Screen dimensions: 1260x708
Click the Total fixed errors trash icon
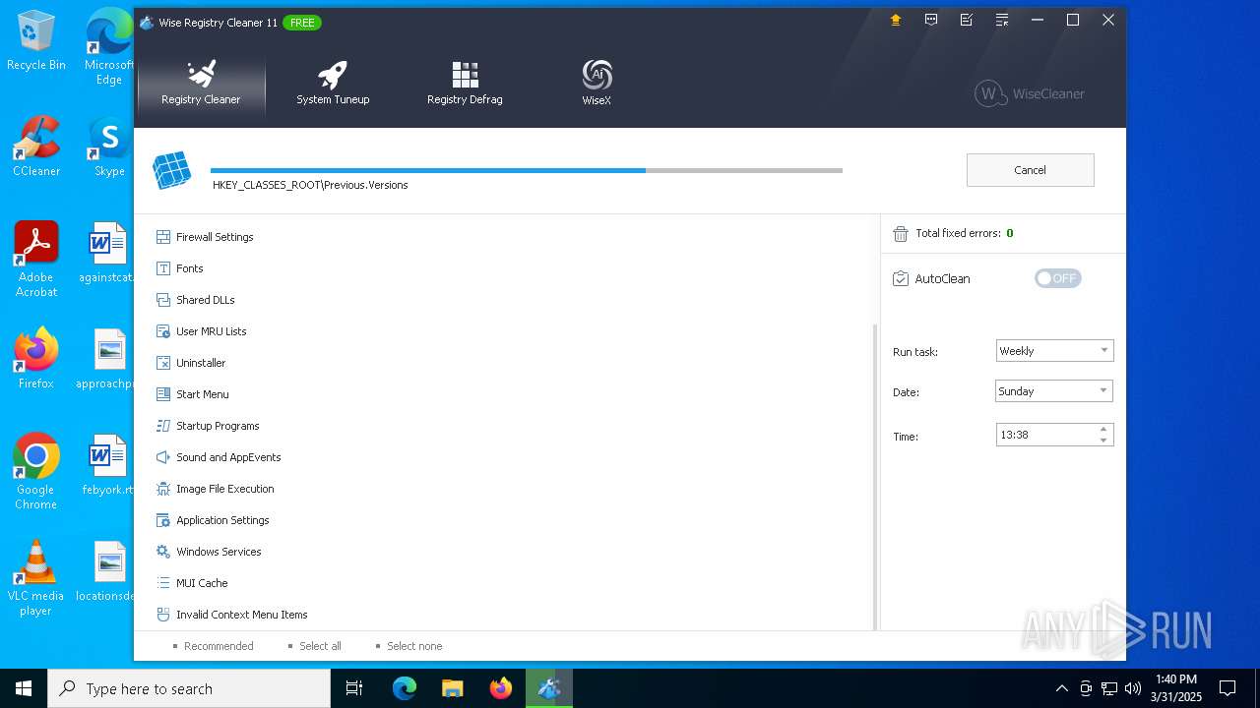point(900,234)
